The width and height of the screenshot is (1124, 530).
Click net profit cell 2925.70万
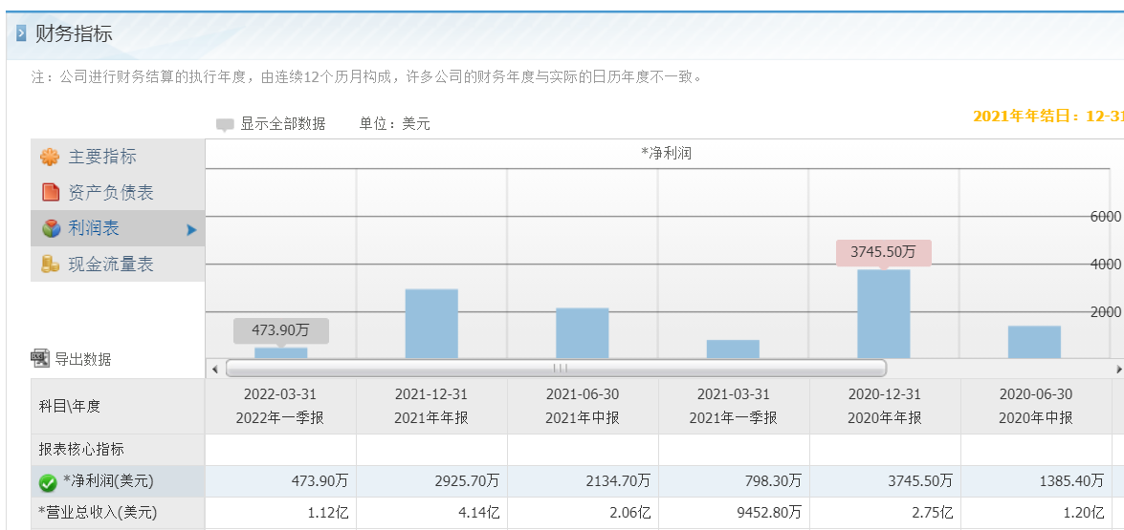431,481
